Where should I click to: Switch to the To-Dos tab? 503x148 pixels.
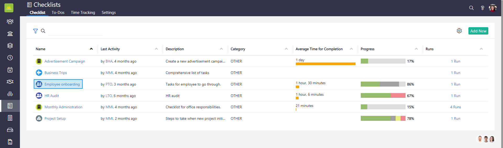[x=58, y=13]
